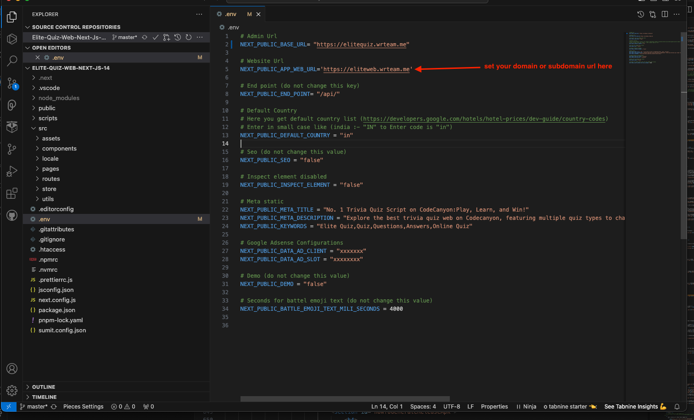Screen dimensions: 694x420
Task: Click the master branch in status bar
Action: [37, 407]
